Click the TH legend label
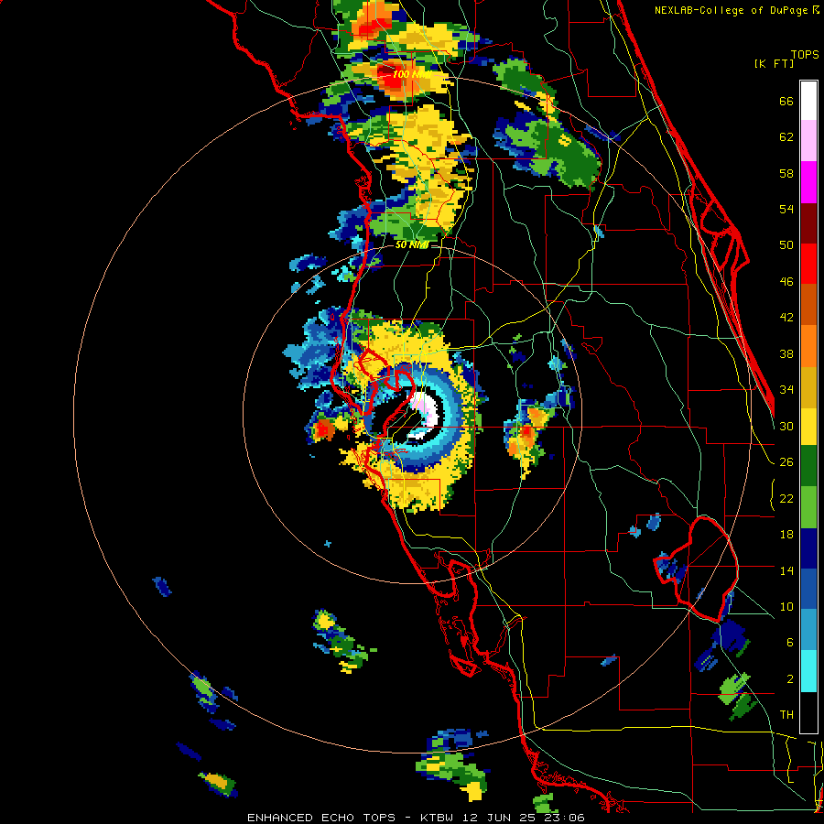The image size is (824, 824). click(x=786, y=715)
